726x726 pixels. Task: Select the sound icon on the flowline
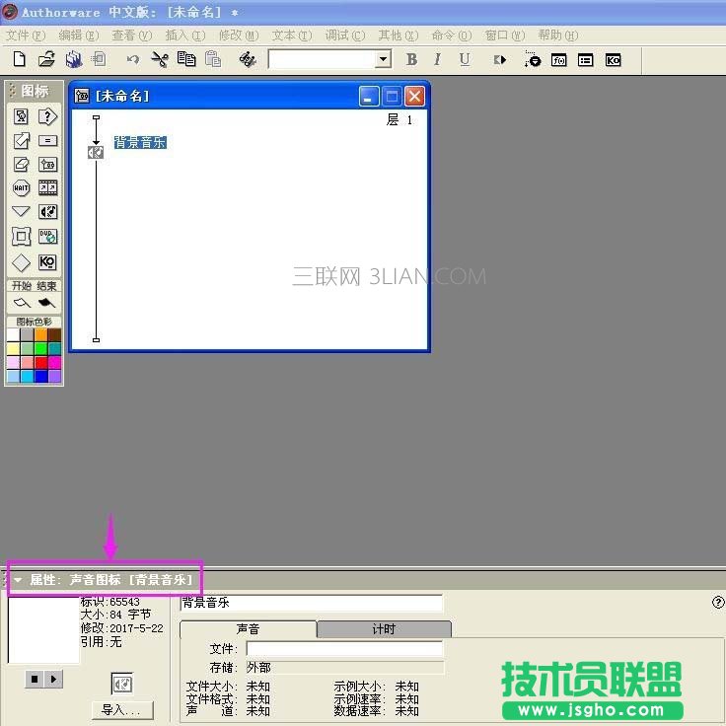point(96,152)
